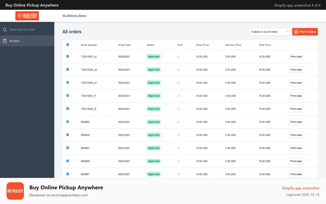Screen dimensions: 326x204
Task: Click order number T20210624_a2
Action: pos(89,70)
